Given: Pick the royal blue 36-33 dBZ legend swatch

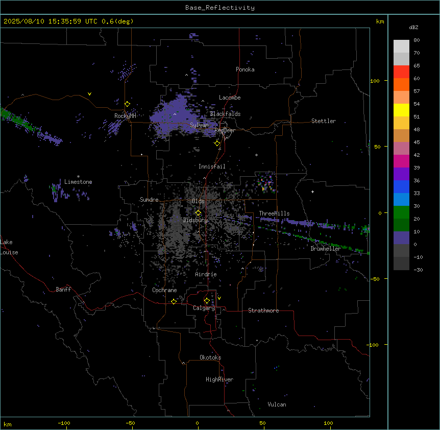Looking at the screenshot, I should [401, 186].
